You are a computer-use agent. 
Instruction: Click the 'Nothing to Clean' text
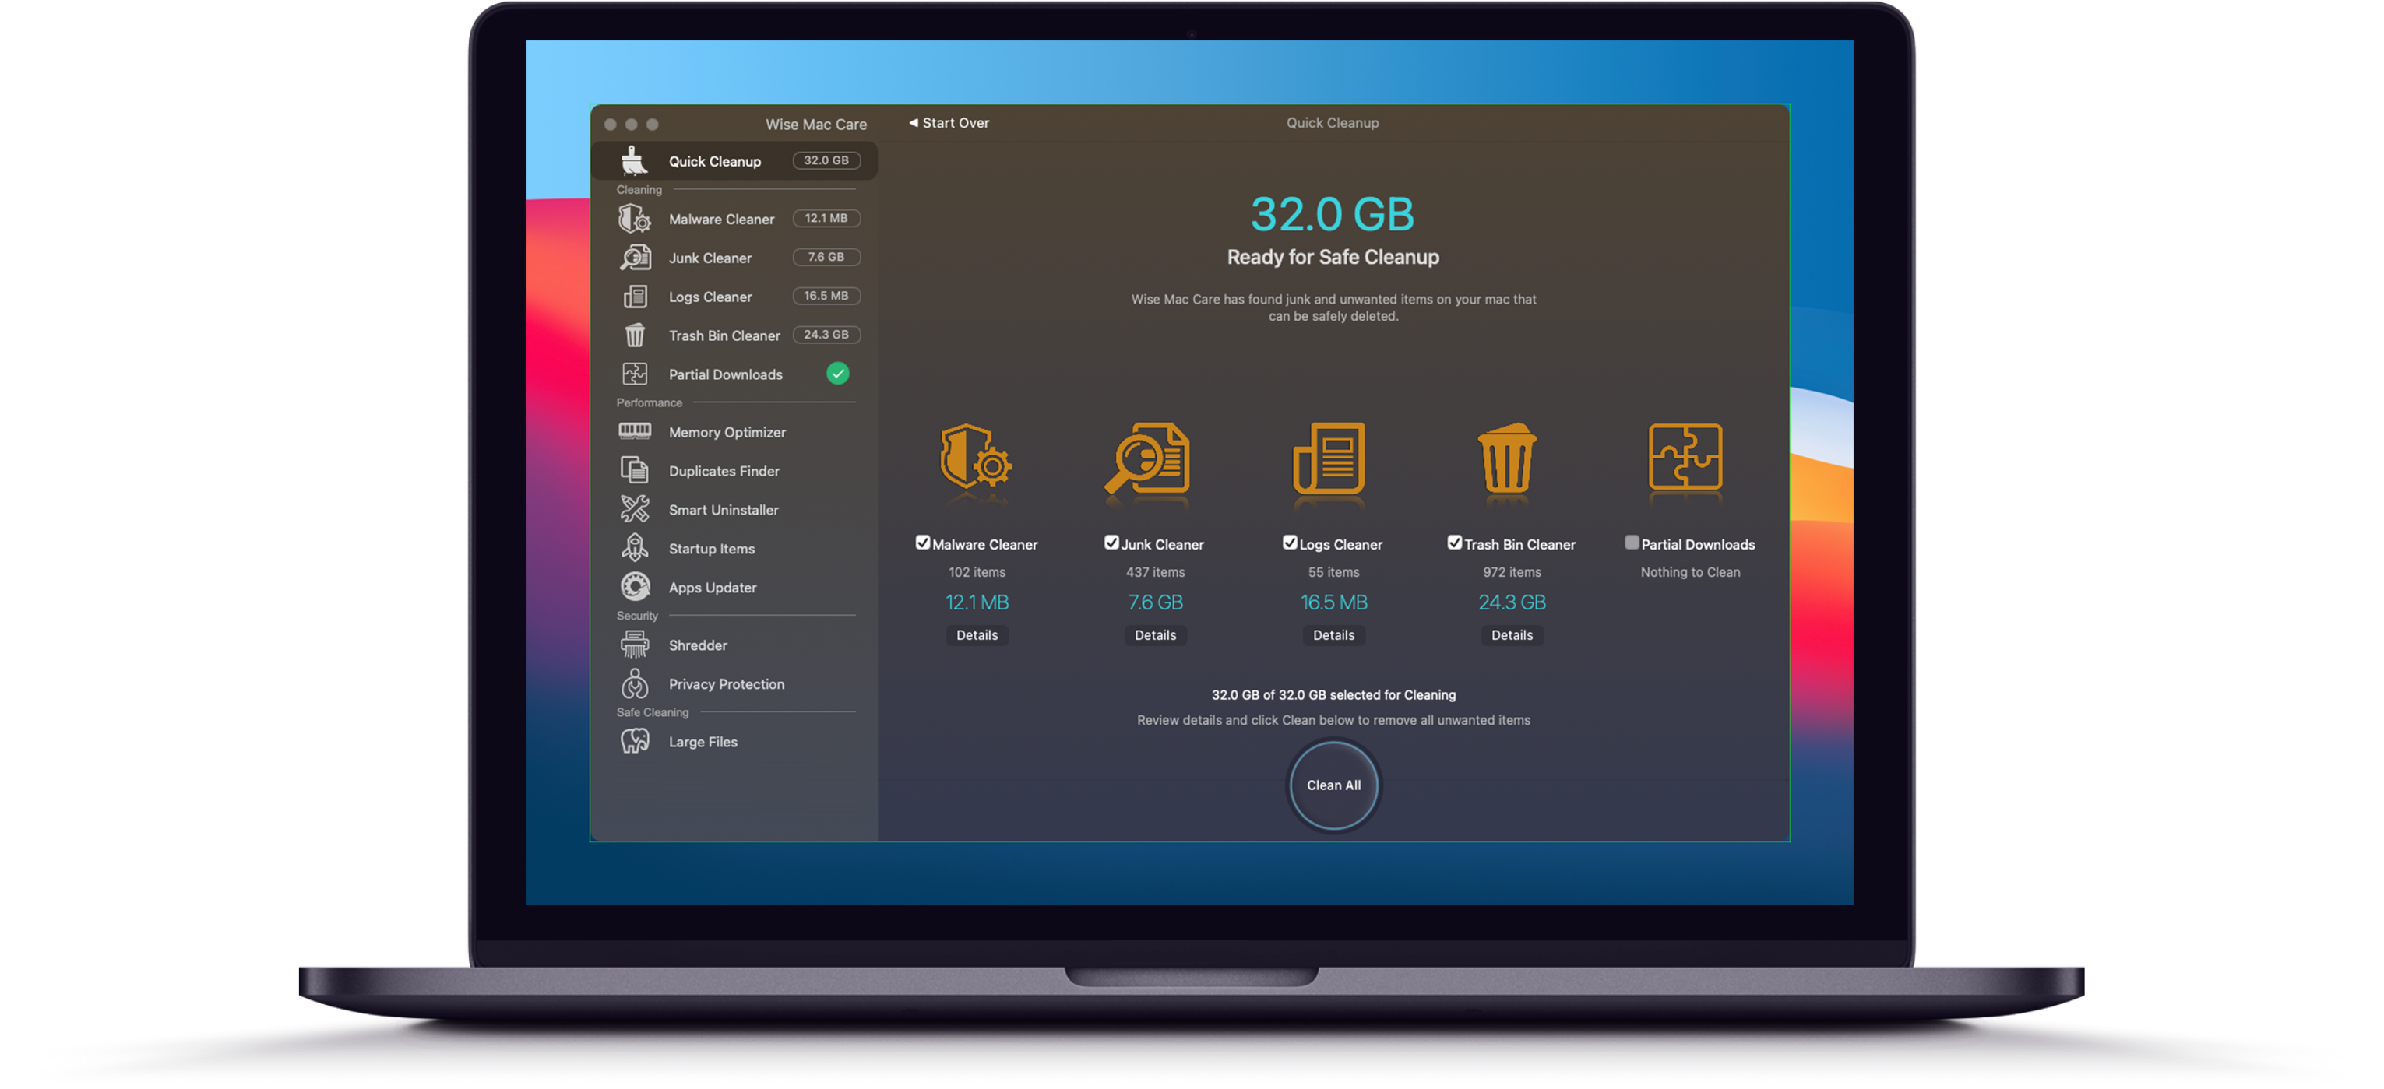pos(1690,572)
